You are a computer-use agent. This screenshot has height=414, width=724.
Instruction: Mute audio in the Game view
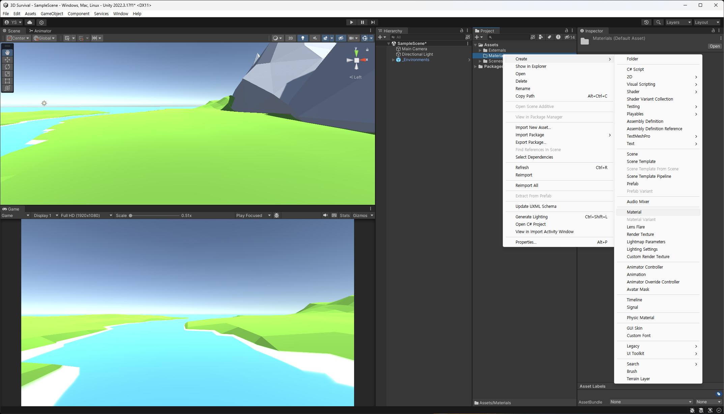point(325,215)
